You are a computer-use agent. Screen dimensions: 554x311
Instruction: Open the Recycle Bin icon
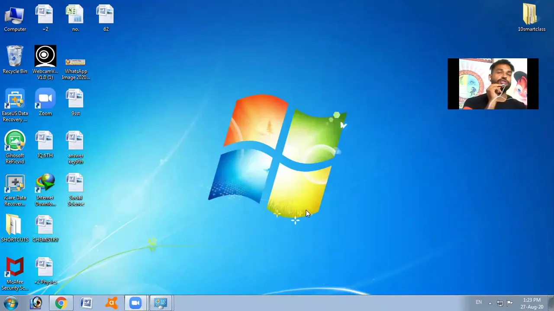15,60
